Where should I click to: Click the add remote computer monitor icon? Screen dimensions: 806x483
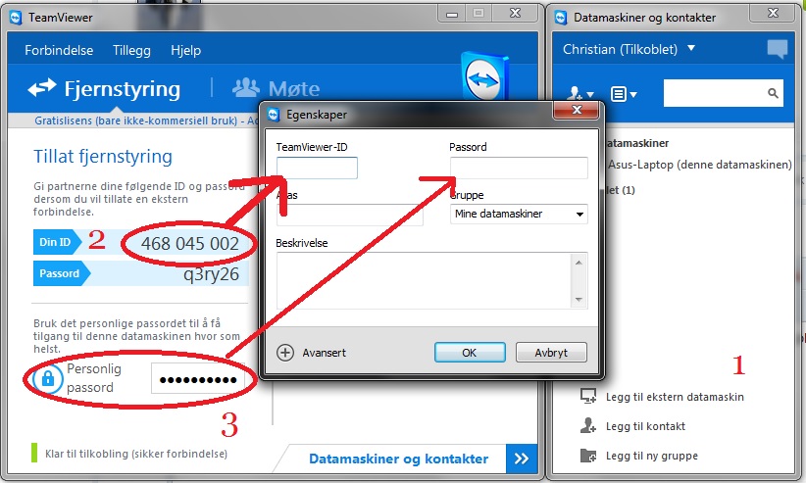[x=588, y=396]
